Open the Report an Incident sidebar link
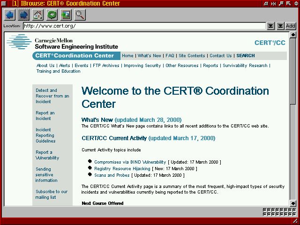 pyautogui.click(x=45, y=116)
